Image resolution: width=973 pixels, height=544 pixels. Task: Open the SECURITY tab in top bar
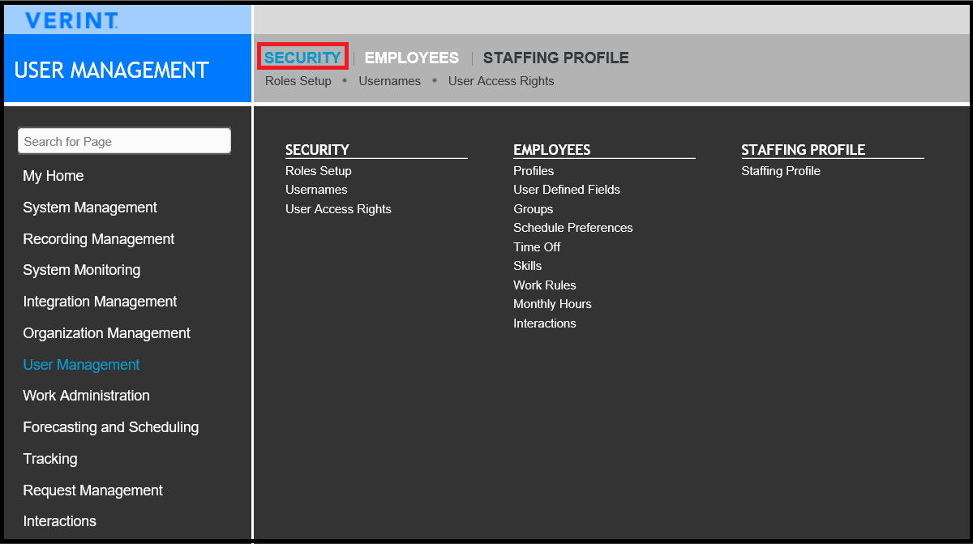pyautogui.click(x=302, y=58)
